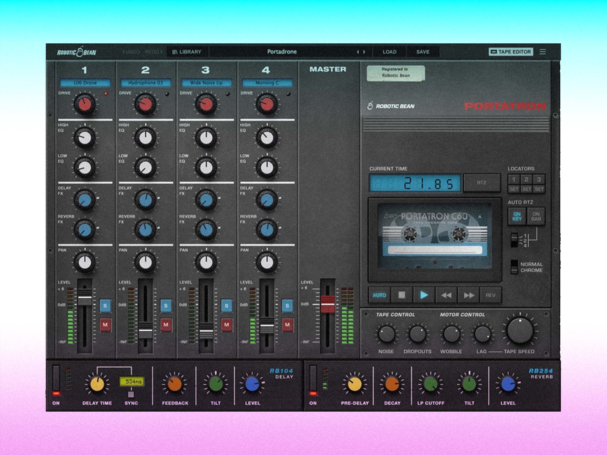Toggle the delay SYNC switch
The width and height of the screenshot is (607, 455).
[x=131, y=394]
